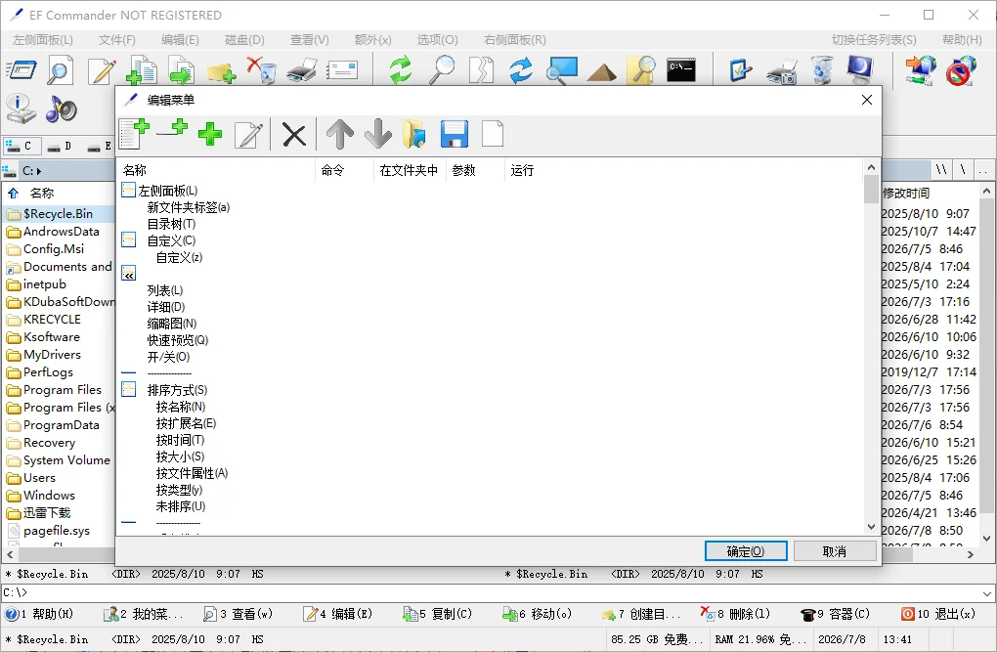997x652 pixels.
Task: Click the 左侧面板(L) menu icon in the tree
Action: click(x=128, y=190)
